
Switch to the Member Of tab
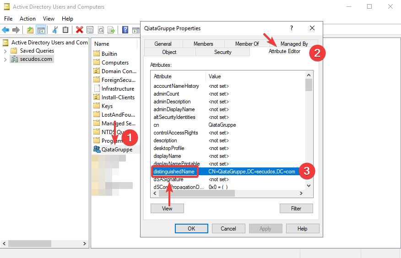pyautogui.click(x=247, y=44)
